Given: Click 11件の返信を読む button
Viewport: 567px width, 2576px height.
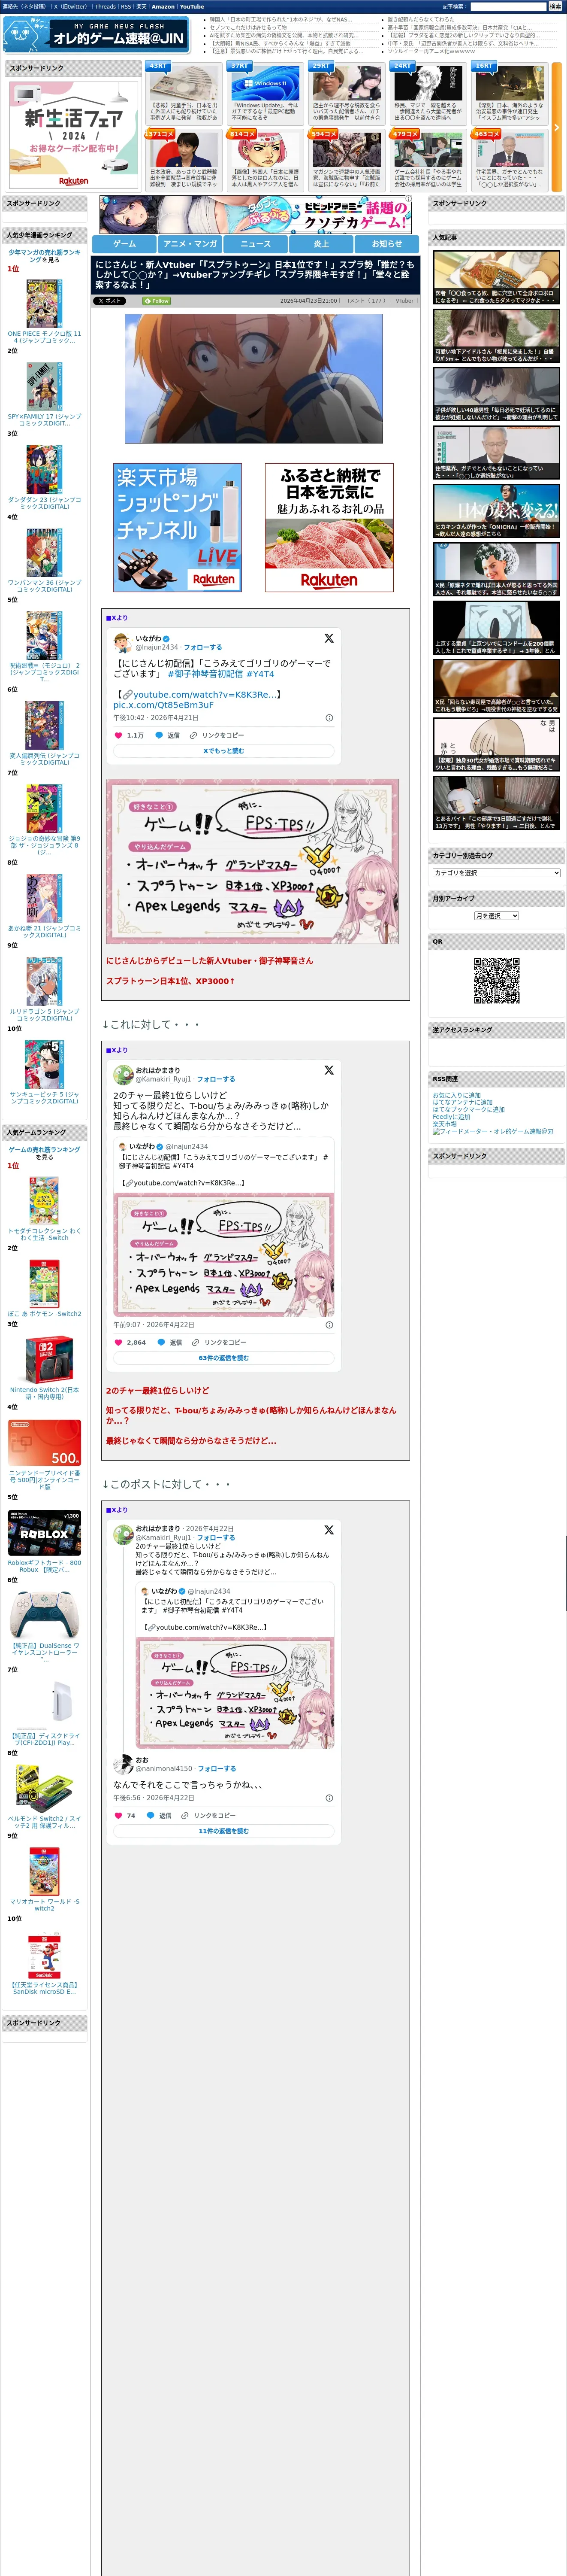Looking at the screenshot, I should 223,1831.
